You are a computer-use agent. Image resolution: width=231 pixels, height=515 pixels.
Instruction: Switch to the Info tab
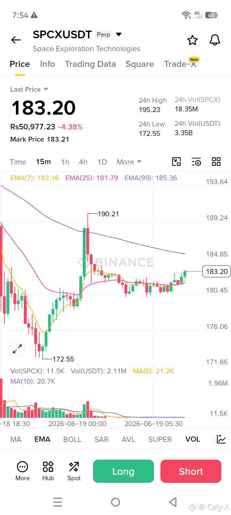pos(47,64)
